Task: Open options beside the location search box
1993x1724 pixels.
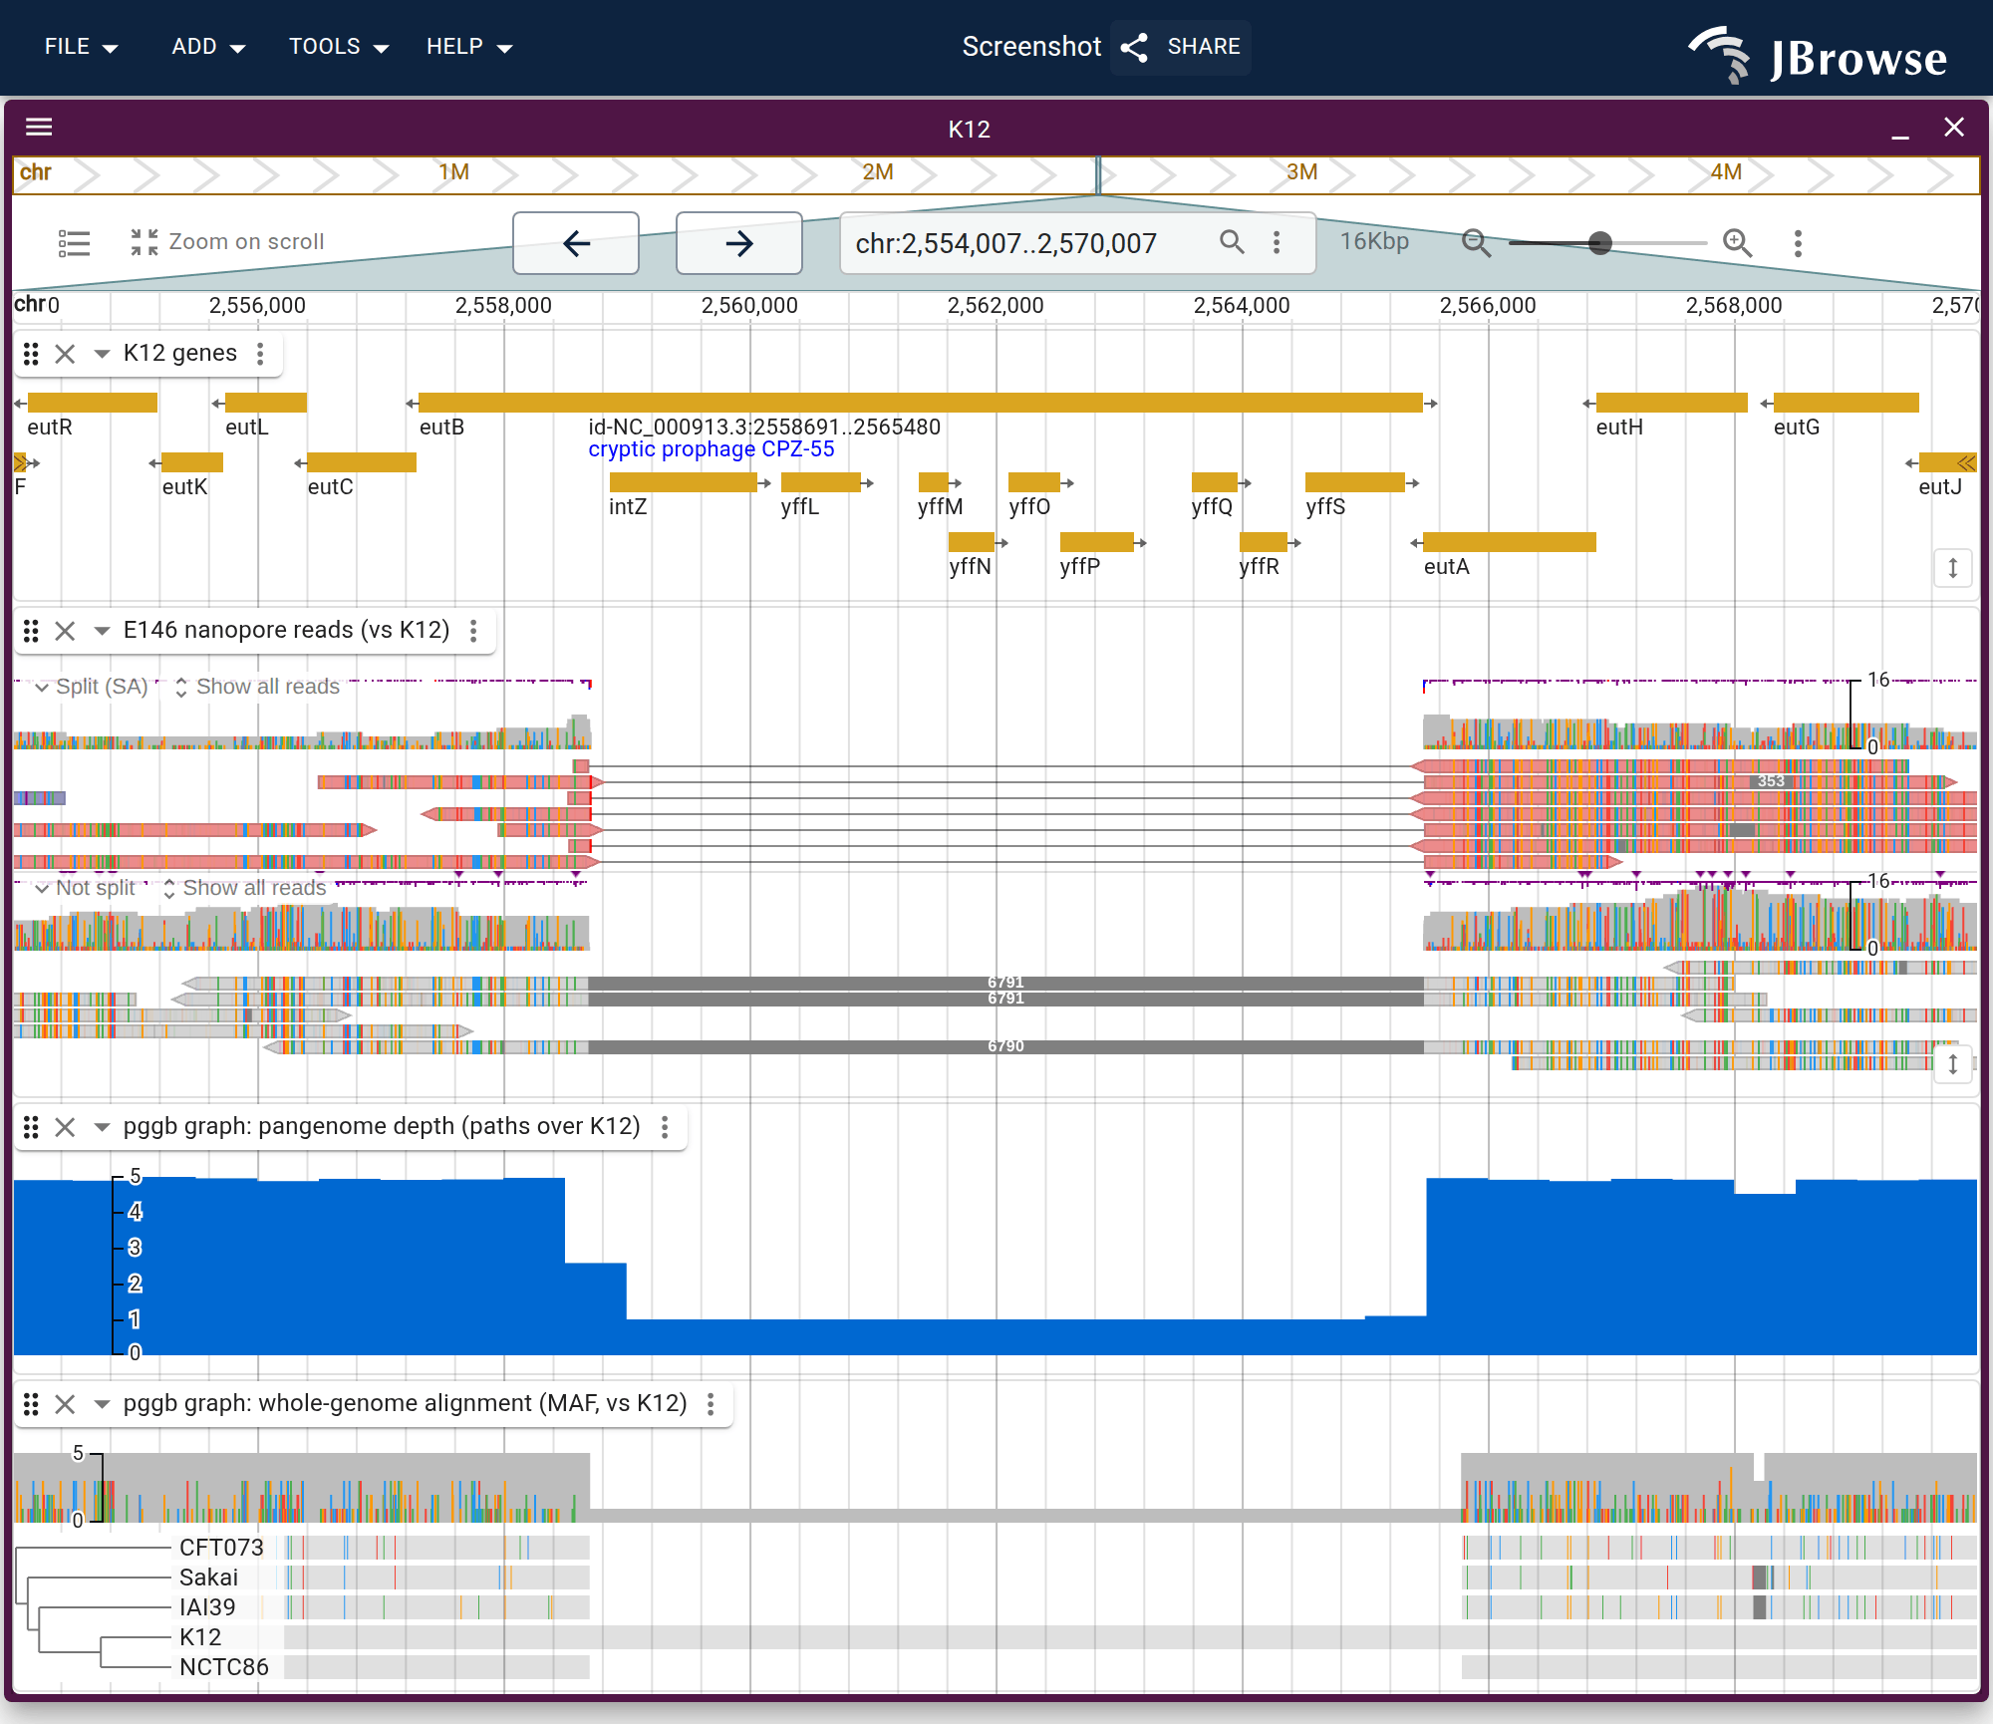Action: (x=1277, y=242)
